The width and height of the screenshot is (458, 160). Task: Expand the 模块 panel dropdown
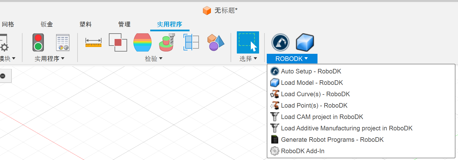pyautogui.click(x=7, y=59)
